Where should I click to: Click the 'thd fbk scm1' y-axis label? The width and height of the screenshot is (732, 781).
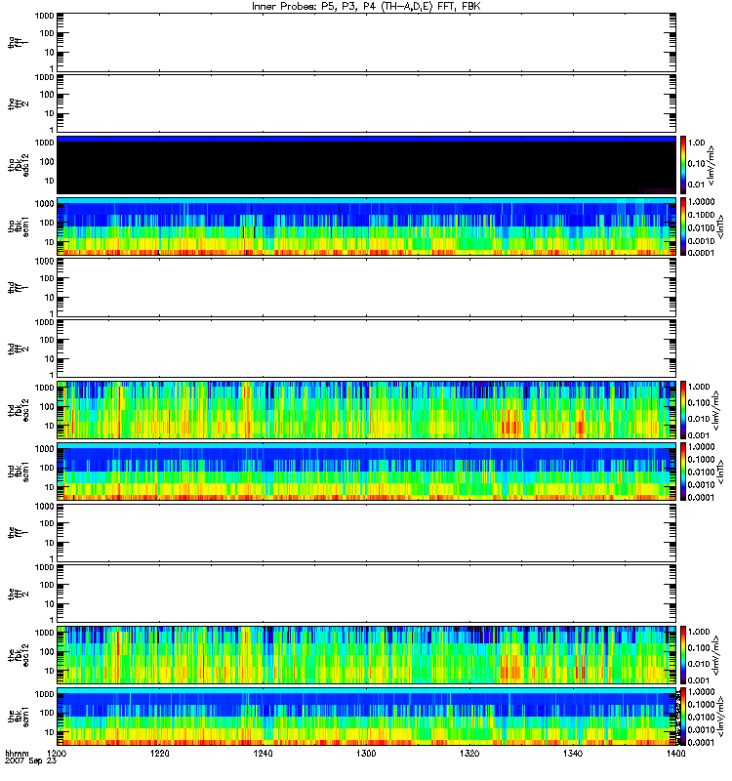[x=19, y=472]
